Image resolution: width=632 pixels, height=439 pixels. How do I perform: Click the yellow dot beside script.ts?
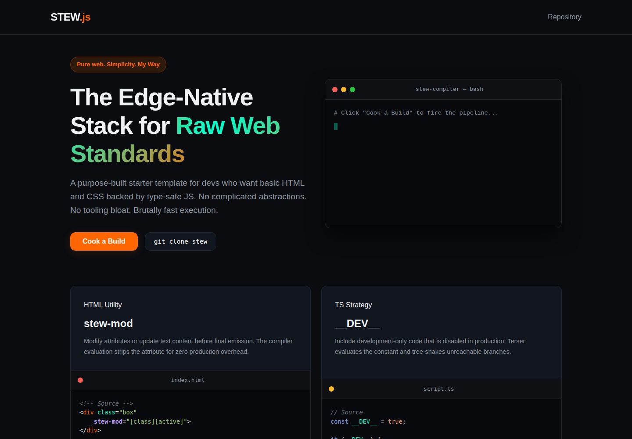click(331, 389)
